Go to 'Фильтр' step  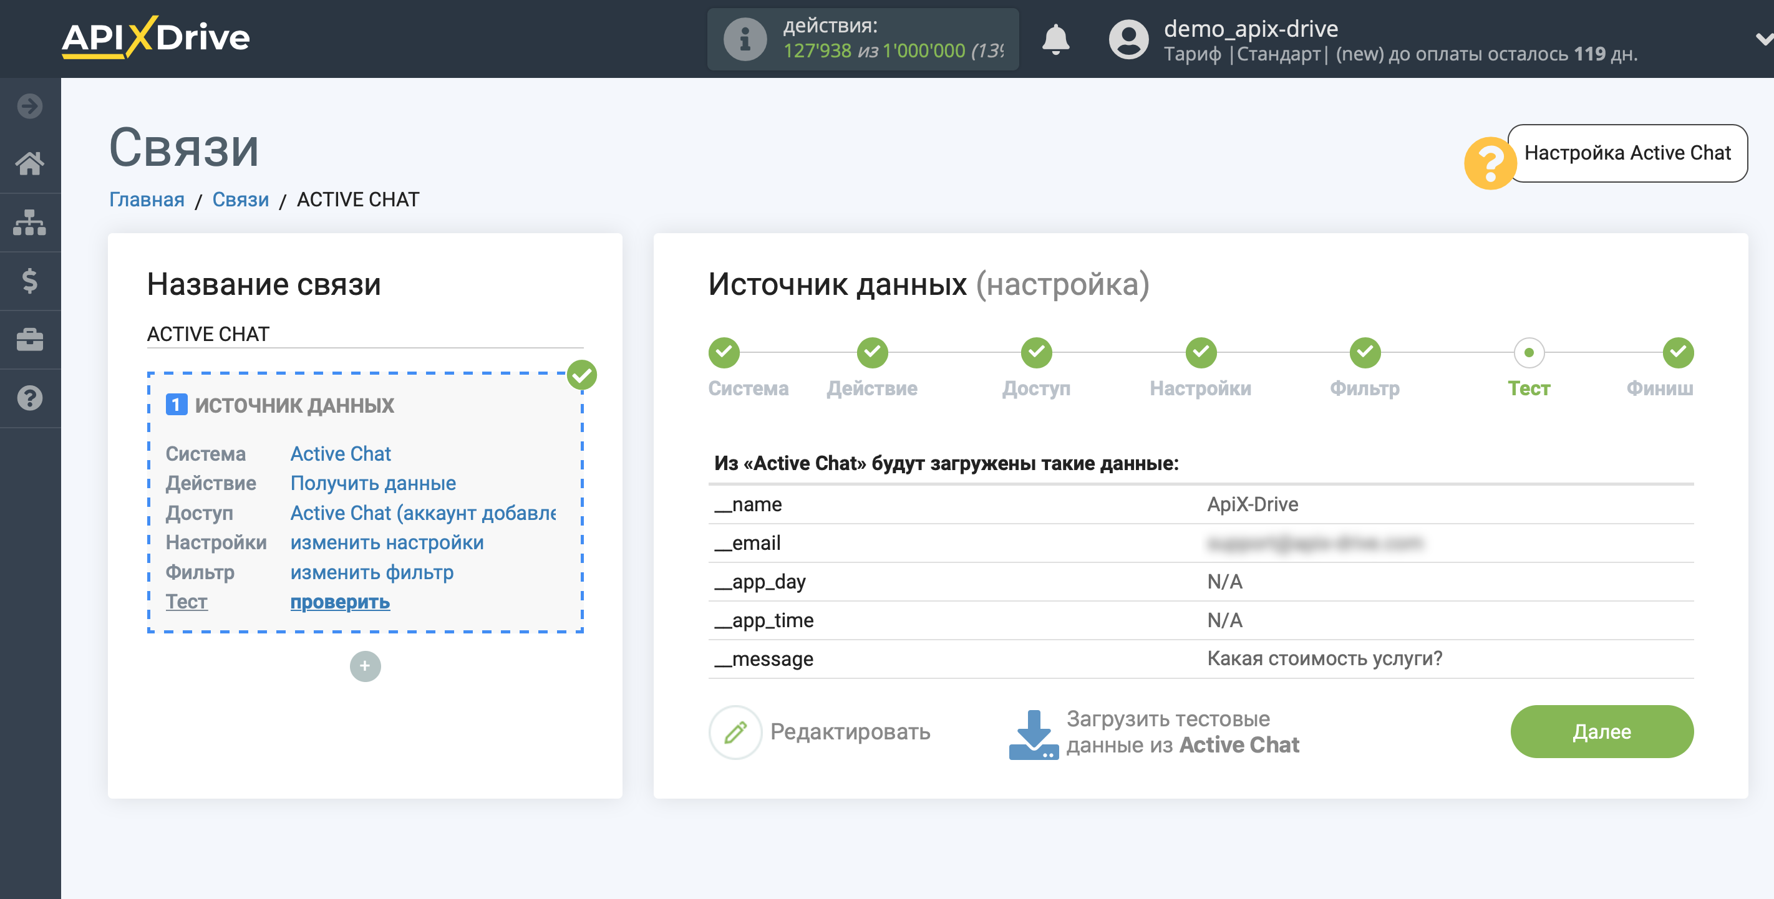[x=1364, y=353]
